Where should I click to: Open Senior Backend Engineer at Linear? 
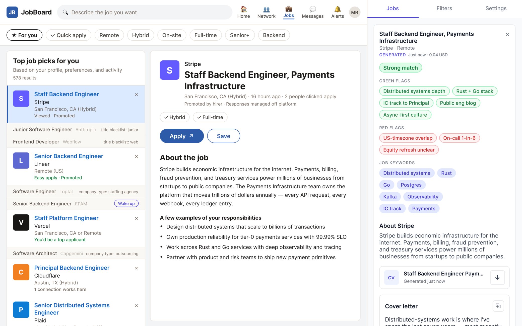(x=69, y=156)
